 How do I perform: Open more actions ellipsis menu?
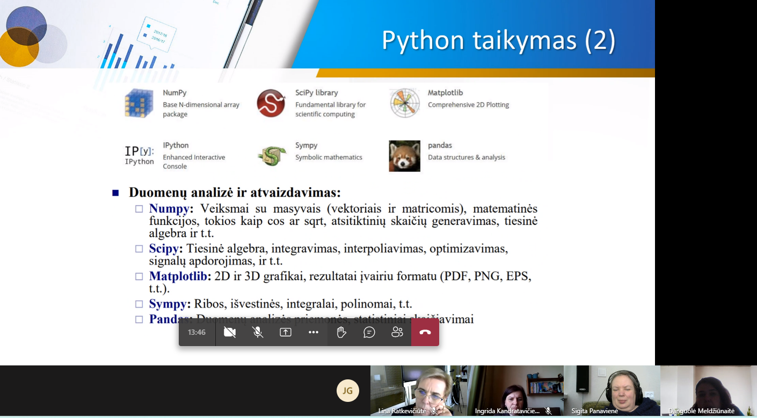pos(314,332)
